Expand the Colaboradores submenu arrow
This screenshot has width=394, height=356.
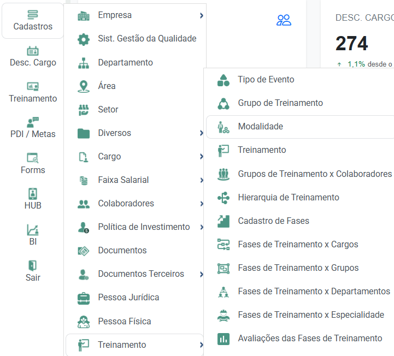pos(201,204)
